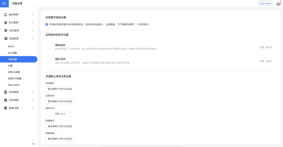Click the 组织管理 menu label
This screenshot has height=147, width=283.
click(x=14, y=15)
